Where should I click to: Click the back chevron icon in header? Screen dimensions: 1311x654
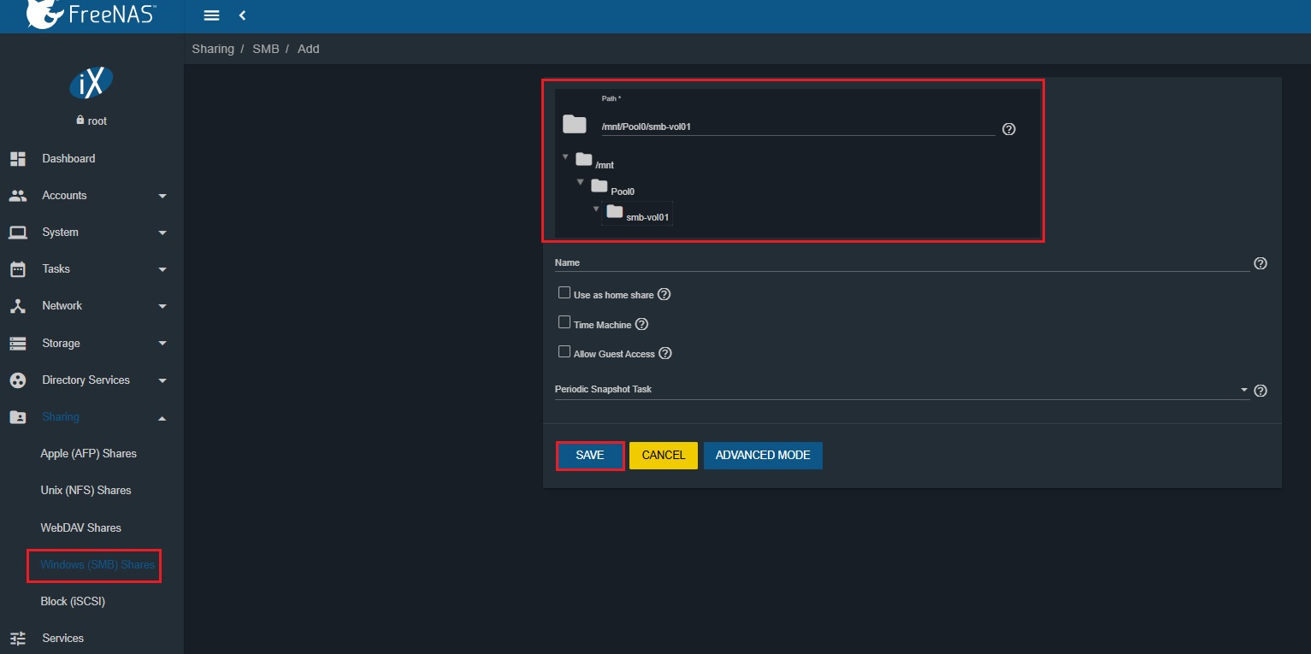click(242, 15)
